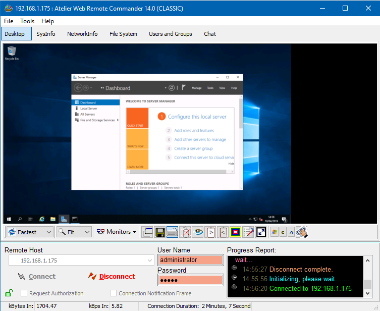Open the Users and Groups tab

pos(171,34)
